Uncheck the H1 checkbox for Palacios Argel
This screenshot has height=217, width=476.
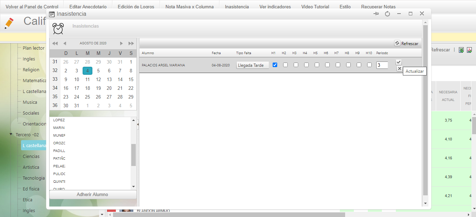click(275, 65)
